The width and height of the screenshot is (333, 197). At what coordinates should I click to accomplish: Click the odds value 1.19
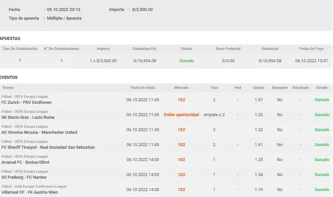pos(259,190)
